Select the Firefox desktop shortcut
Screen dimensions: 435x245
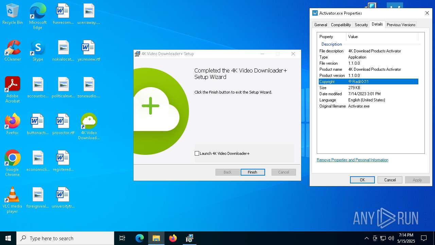(13, 124)
